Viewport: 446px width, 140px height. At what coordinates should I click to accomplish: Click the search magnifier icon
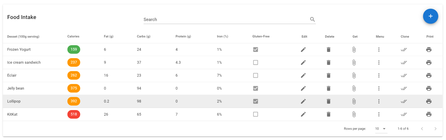pyautogui.click(x=312, y=19)
